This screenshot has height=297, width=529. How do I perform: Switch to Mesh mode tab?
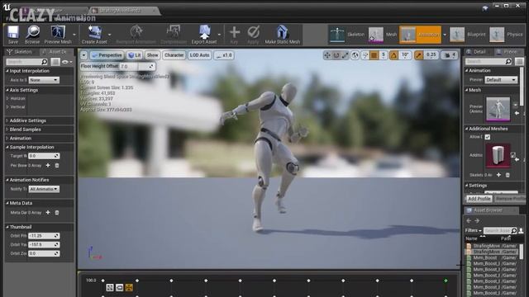tap(383, 35)
